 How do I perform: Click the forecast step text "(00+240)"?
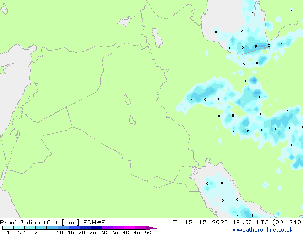coord(288,223)
